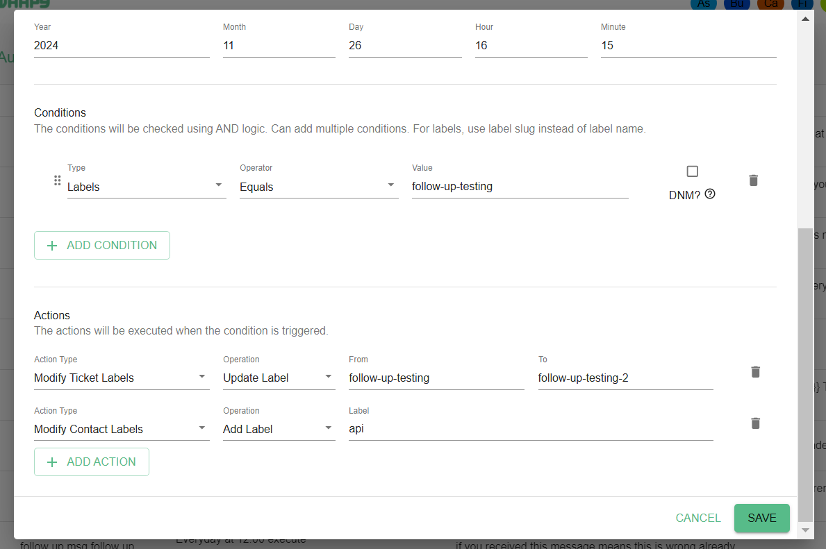Delete the Modify Contact Labels action
Image resolution: width=826 pixels, height=549 pixels.
pos(756,423)
